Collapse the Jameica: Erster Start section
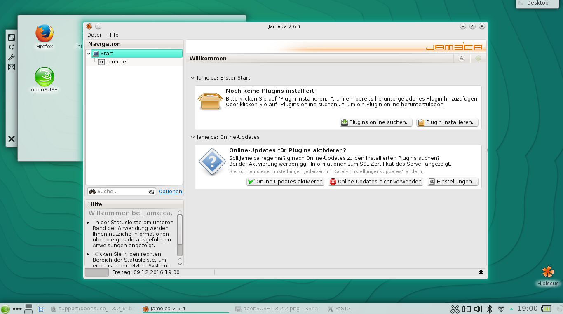This screenshot has height=314, width=563. [192, 78]
